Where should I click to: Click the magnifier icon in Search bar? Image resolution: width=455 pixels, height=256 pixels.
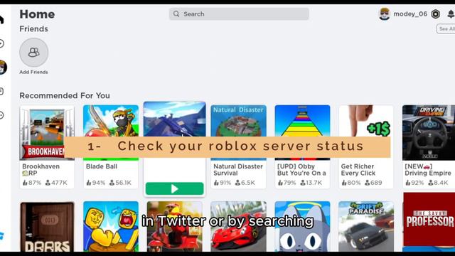point(176,14)
